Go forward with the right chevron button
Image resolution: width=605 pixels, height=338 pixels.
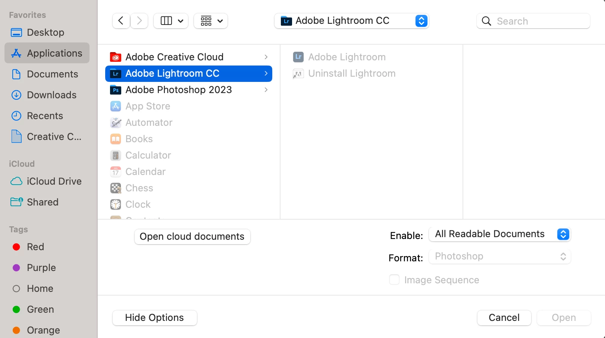(x=139, y=21)
